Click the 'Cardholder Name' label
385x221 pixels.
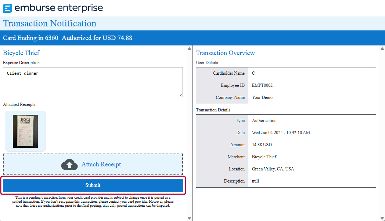[229, 73]
